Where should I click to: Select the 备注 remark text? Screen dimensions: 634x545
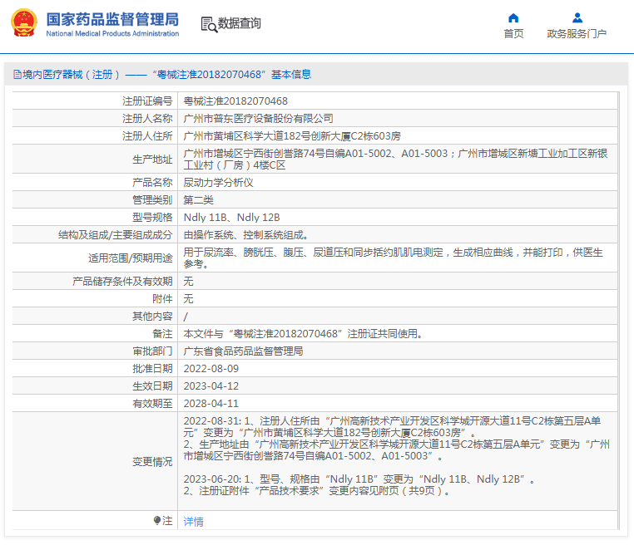(303, 333)
